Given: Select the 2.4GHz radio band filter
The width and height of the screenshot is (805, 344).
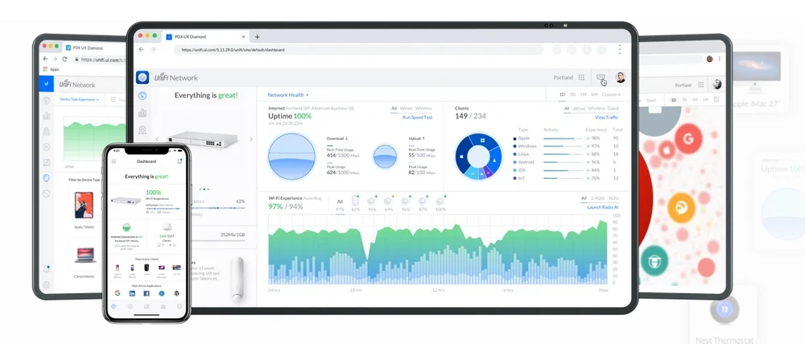Looking at the screenshot, I should [597, 198].
